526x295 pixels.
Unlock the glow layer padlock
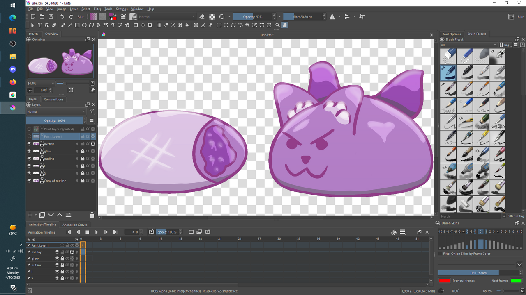tap(83, 151)
